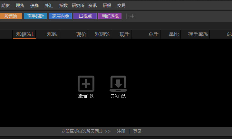Open the 现货 menu
Screen dimensions: 232x139
20,5
